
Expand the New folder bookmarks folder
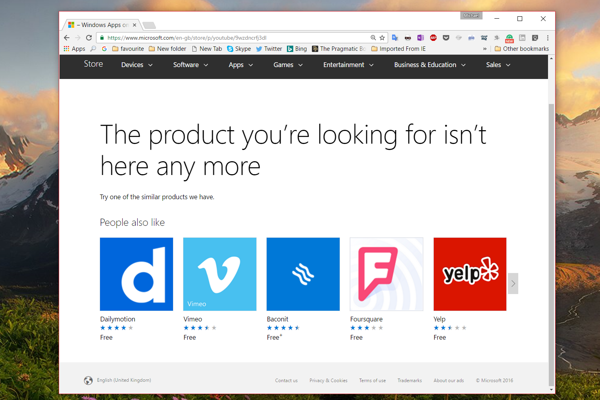(167, 49)
